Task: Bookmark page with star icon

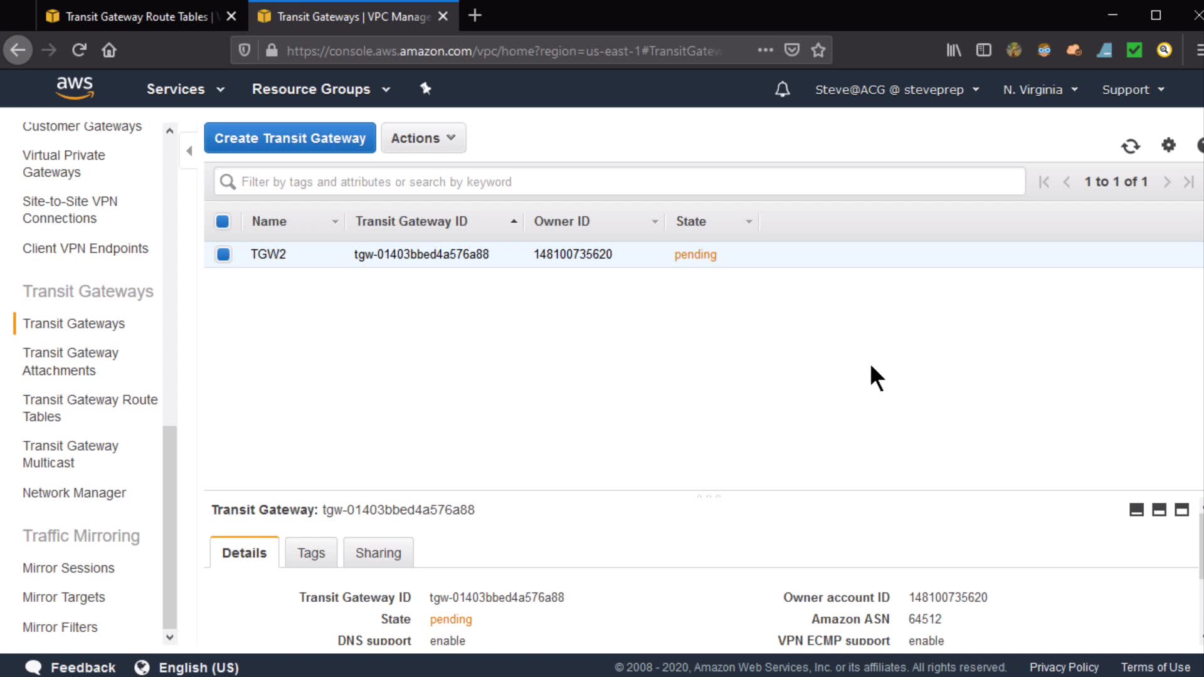Action: (818, 50)
